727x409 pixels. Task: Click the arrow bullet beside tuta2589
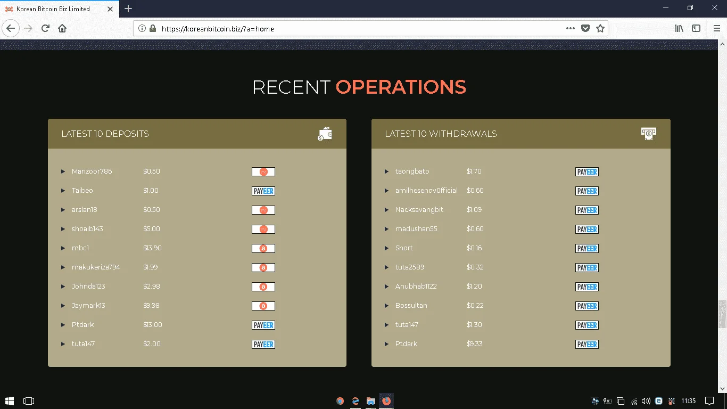click(x=386, y=267)
